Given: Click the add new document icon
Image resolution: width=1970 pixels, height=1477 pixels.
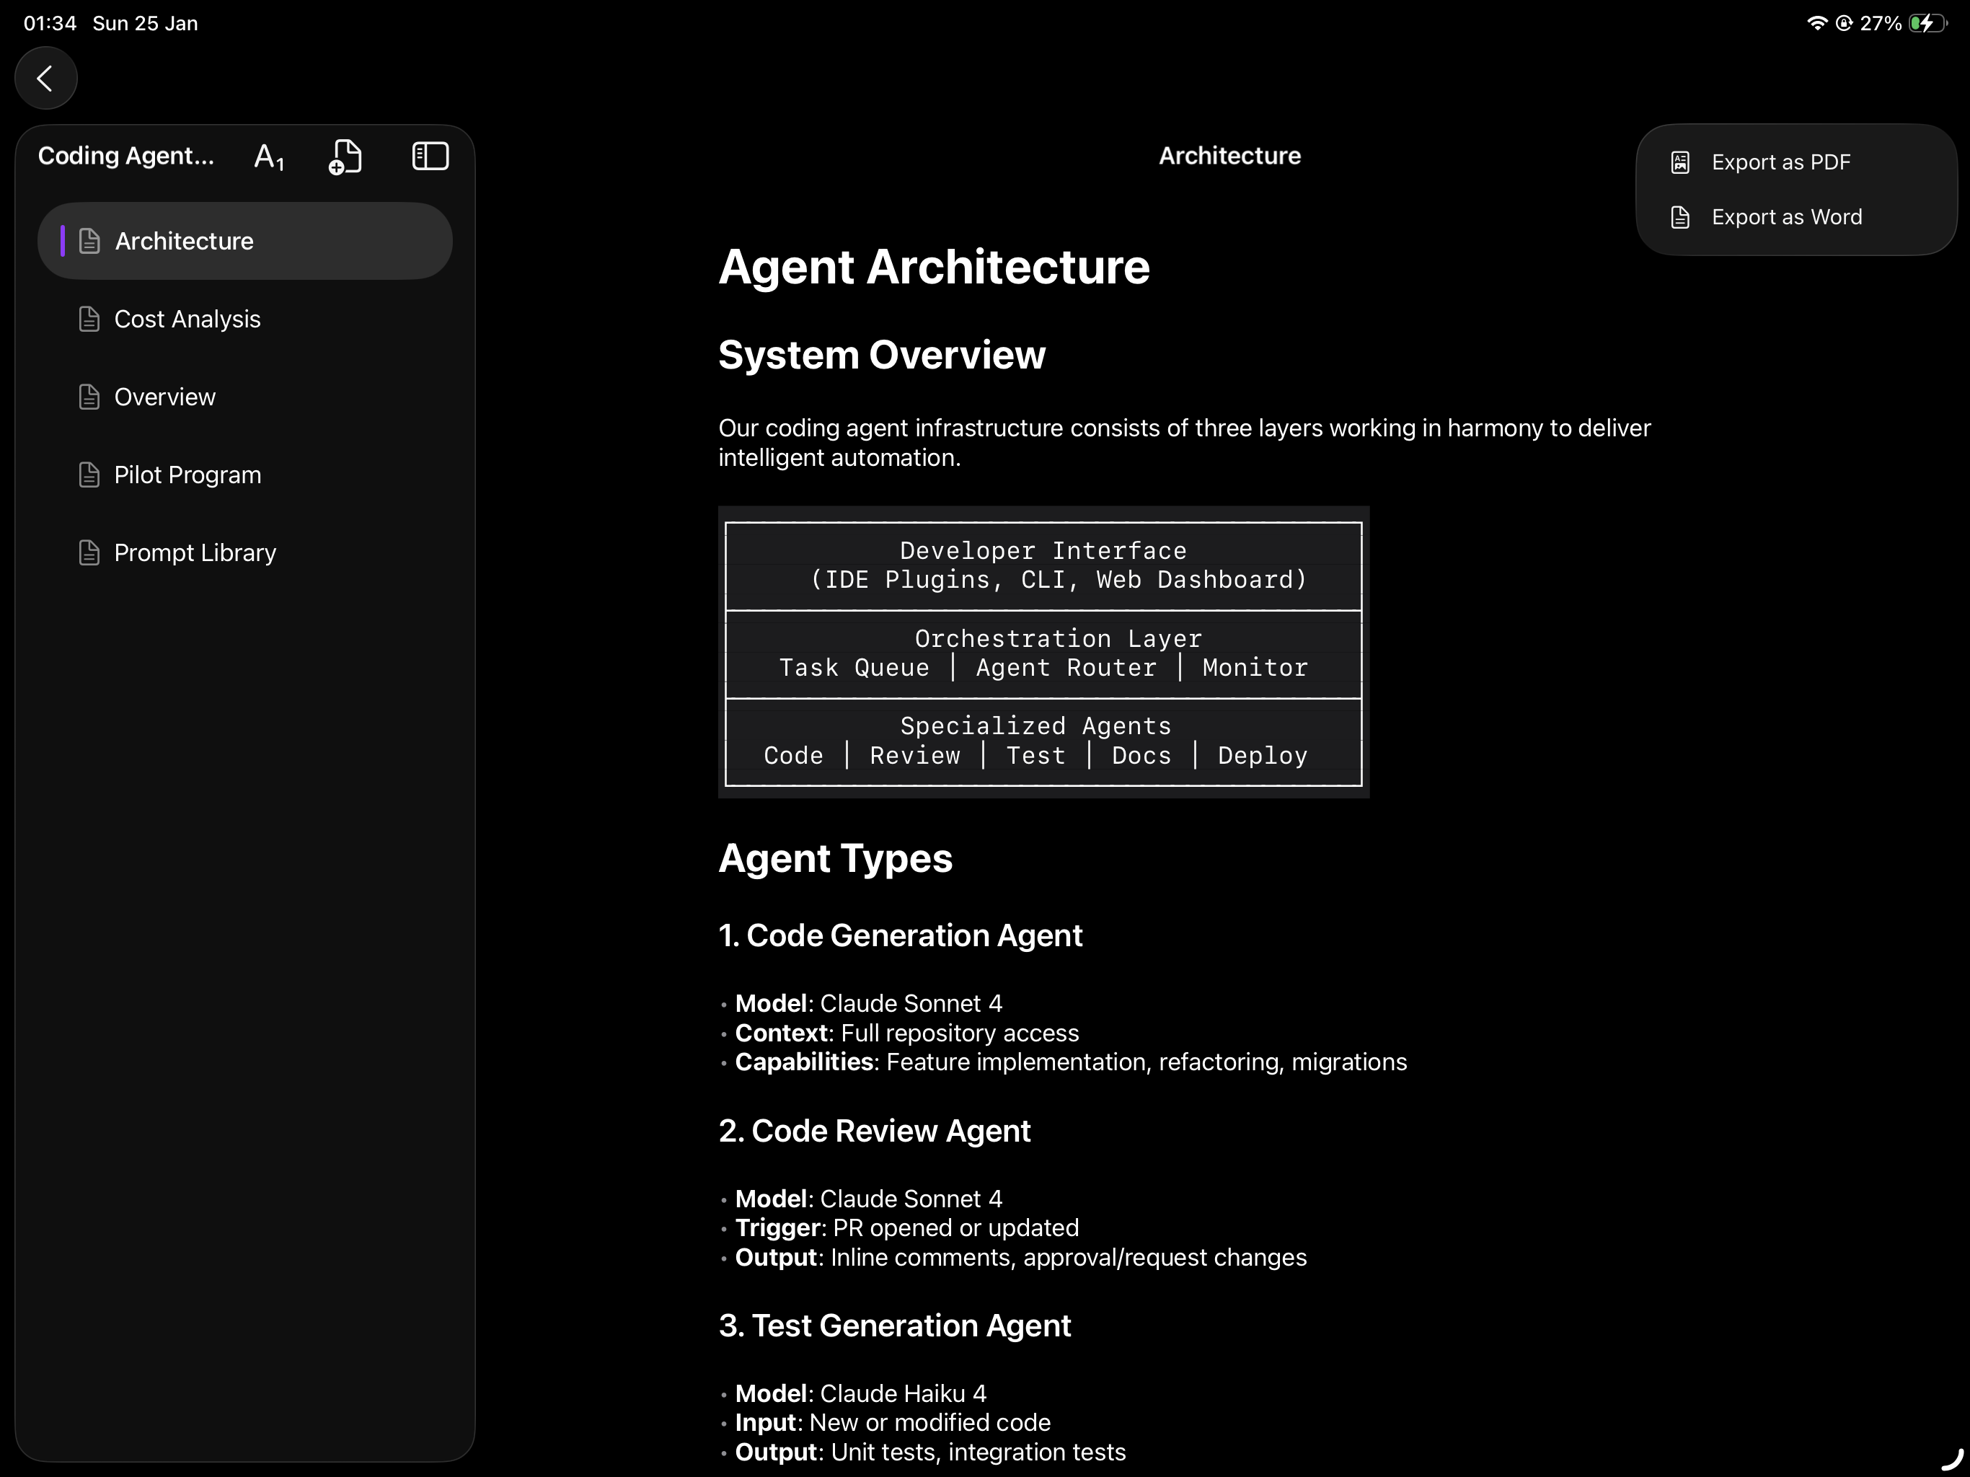Looking at the screenshot, I should click(x=345, y=156).
